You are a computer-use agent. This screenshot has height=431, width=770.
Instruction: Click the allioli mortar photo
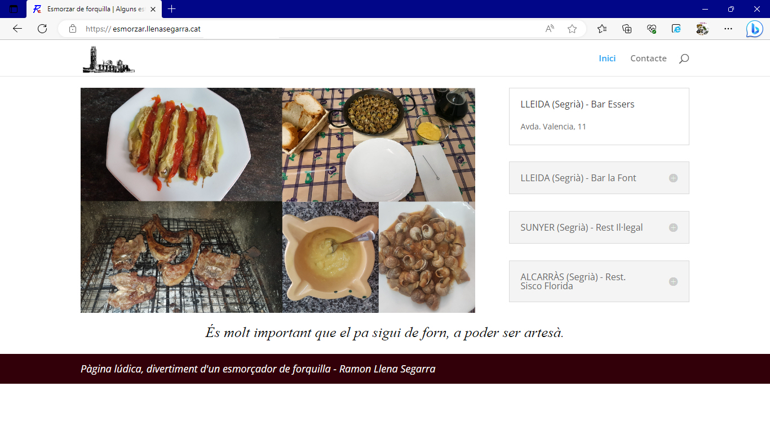330,257
